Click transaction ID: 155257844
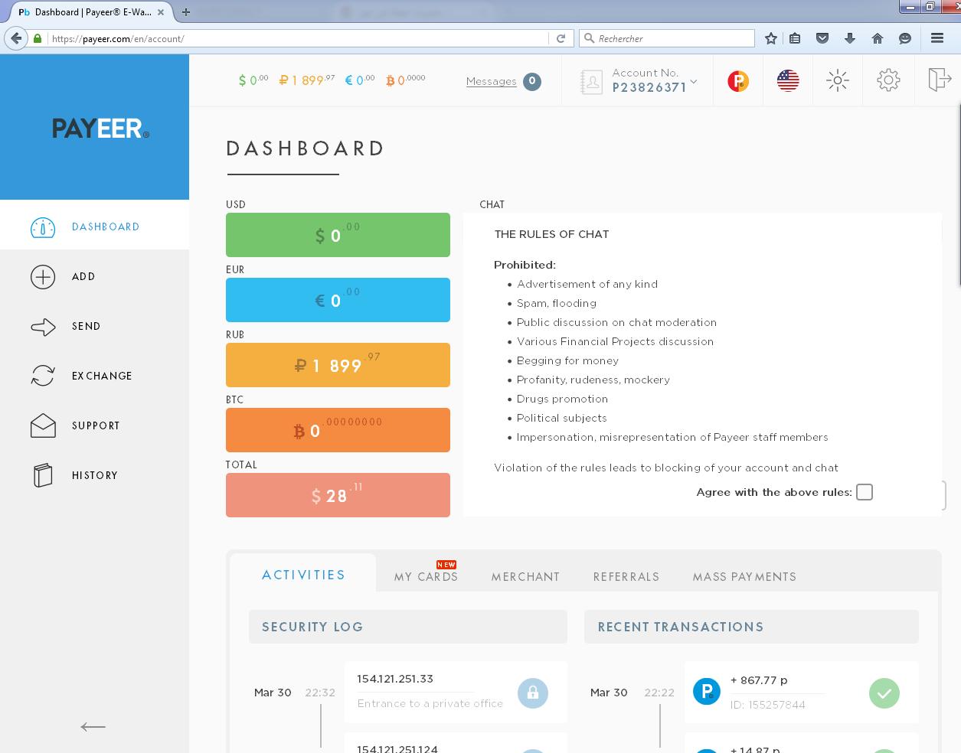The image size is (961, 753). (x=768, y=705)
